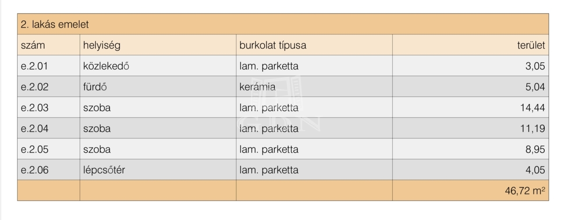Click the 46,72 m² total cell
This screenshot has width=561, height=220.
[x=525, y=191]
